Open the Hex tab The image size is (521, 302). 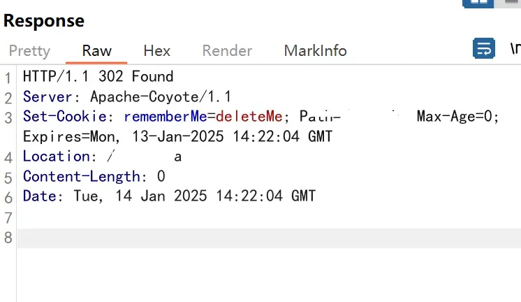[156, 51]
